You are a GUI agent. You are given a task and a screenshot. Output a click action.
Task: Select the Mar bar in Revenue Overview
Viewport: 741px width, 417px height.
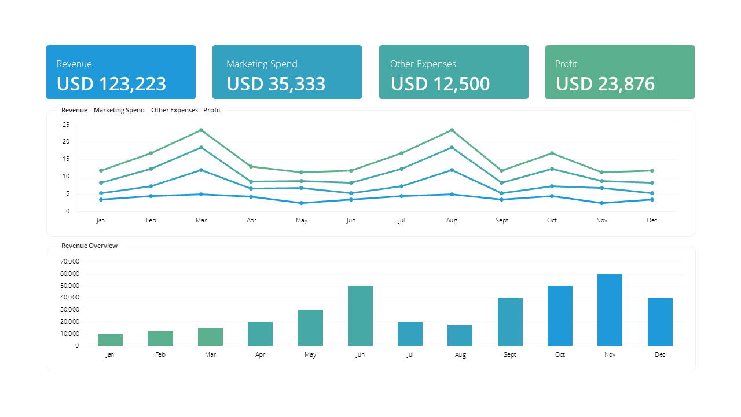click(210, 336)
